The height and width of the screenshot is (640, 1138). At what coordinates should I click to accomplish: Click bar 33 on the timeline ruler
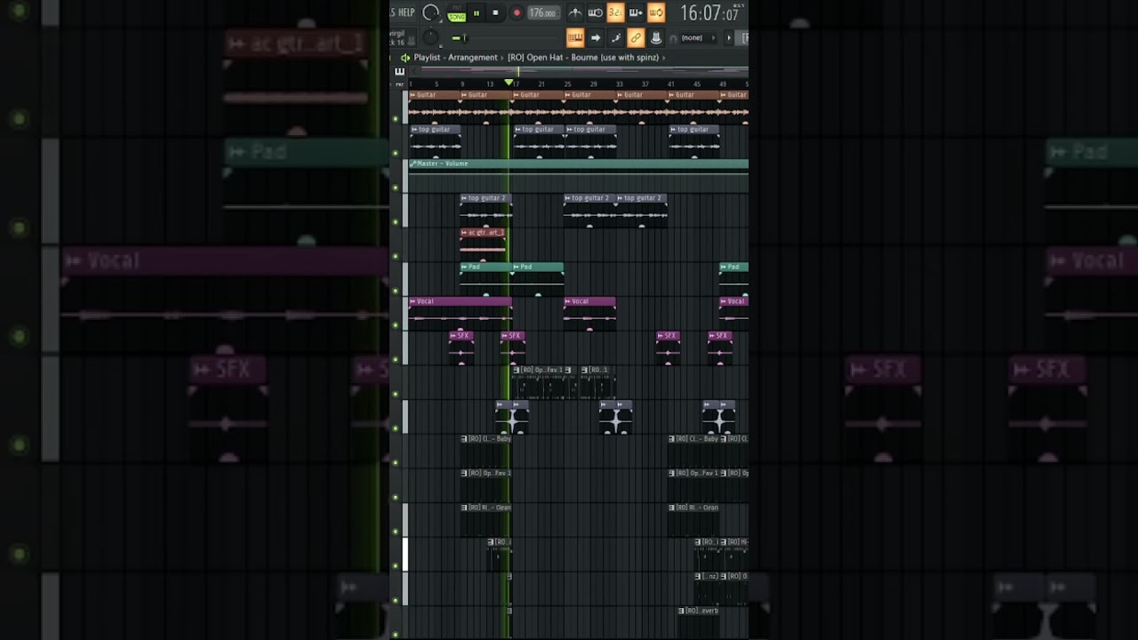(620, 84)
